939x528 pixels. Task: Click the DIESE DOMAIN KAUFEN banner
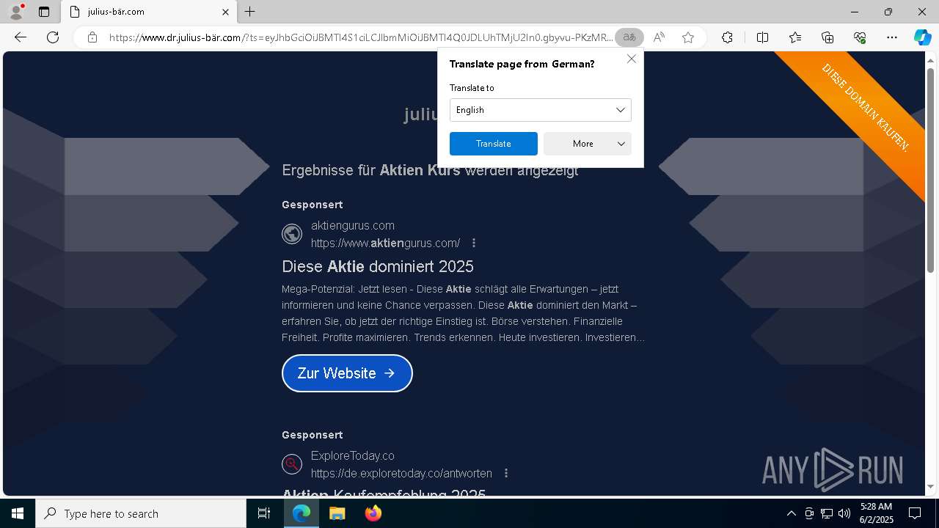coord(866,108)
